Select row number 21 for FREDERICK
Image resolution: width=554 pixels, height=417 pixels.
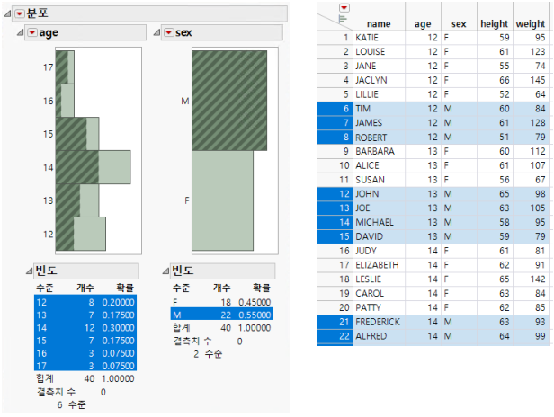(x=335, y=322)
